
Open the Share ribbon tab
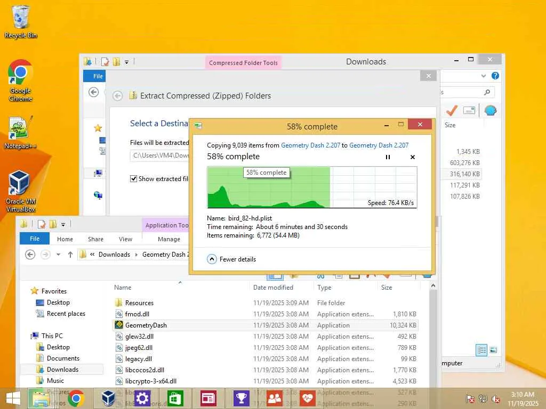tap(96, 239)
